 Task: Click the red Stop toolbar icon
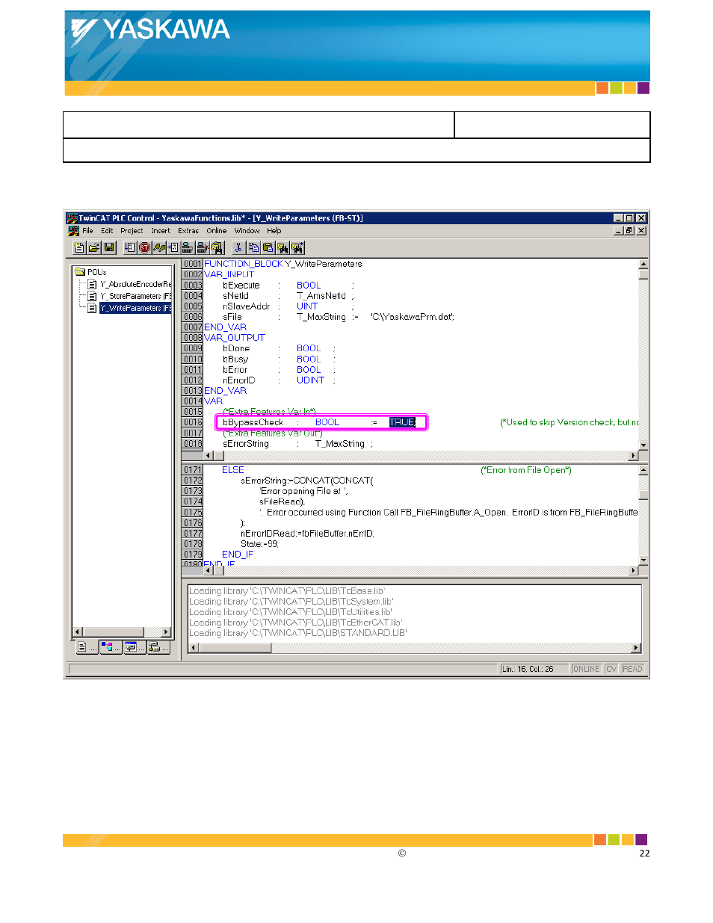click(144, 247)
